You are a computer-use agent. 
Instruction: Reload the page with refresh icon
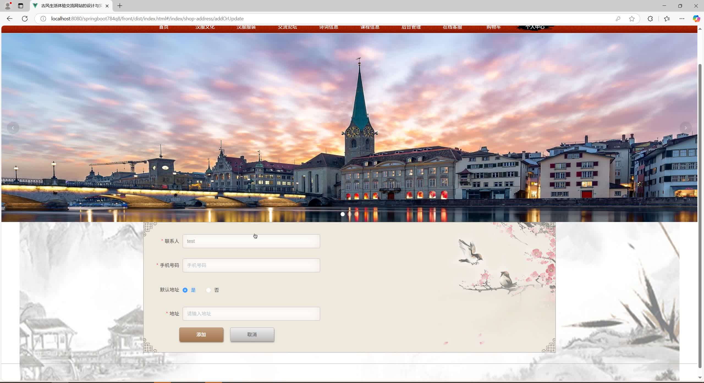click(25, 19)
